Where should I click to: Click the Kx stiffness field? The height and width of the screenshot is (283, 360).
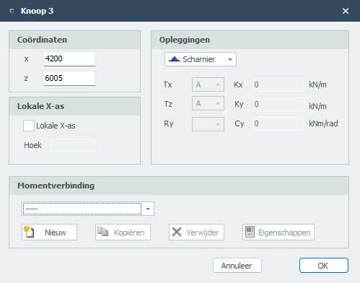(278, 84)
